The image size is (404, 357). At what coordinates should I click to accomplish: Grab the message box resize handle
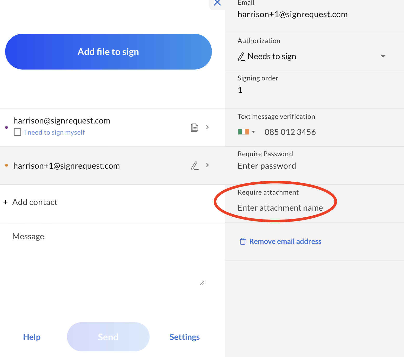point(202,283)
